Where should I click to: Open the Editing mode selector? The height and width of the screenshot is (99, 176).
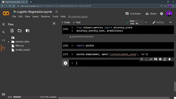click(158, 22)
